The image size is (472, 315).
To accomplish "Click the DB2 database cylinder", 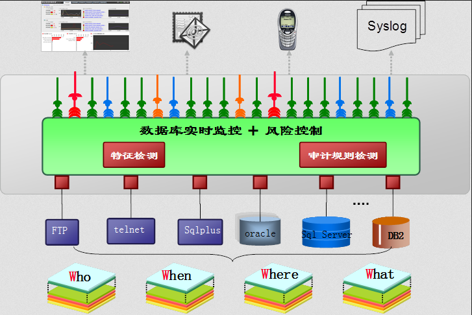I will [x=391, y=234].
